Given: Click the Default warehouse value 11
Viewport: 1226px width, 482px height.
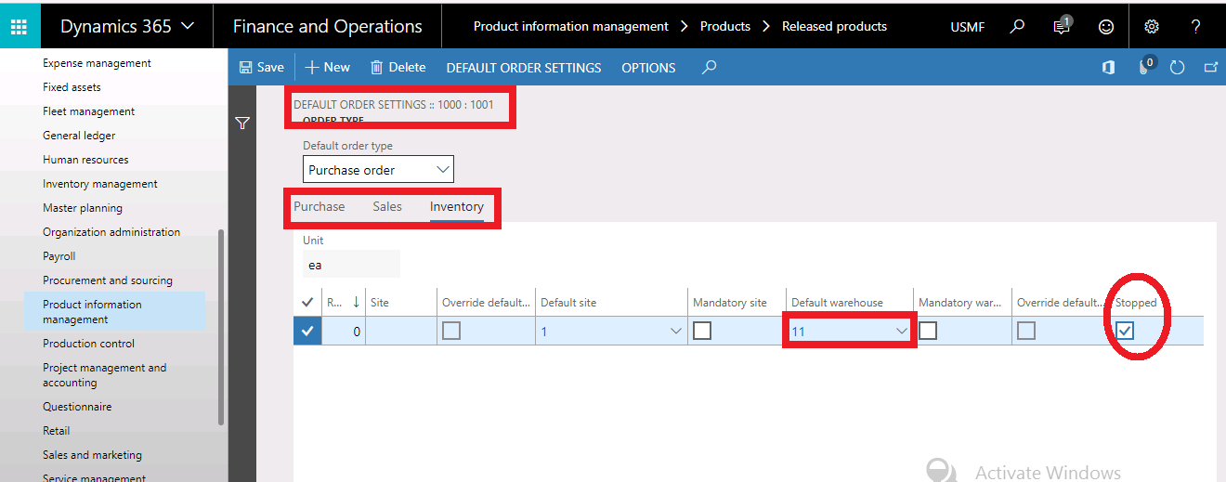Looking at the screenshot, I should click(x=799, y=332).
